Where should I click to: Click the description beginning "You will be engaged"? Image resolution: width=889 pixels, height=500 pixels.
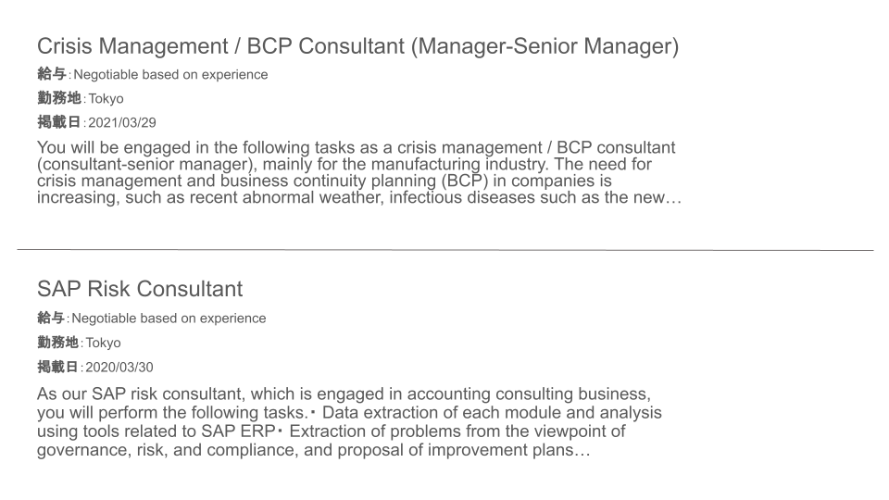click(359, 172)
